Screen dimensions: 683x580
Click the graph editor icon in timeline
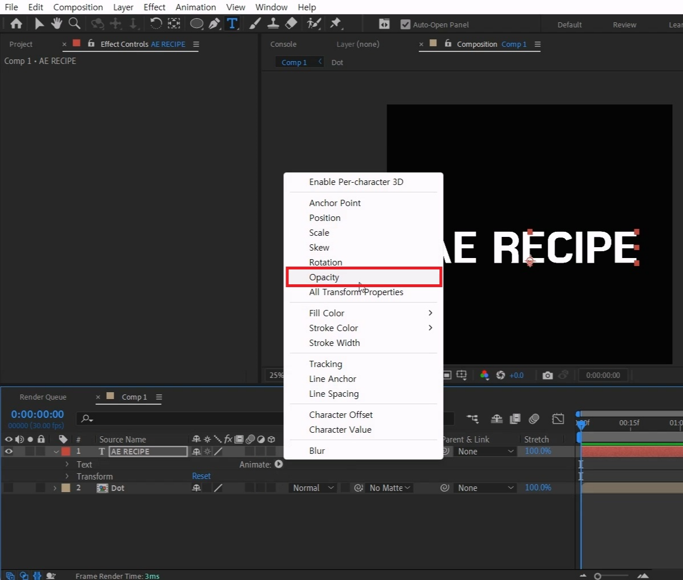(558, 419)
